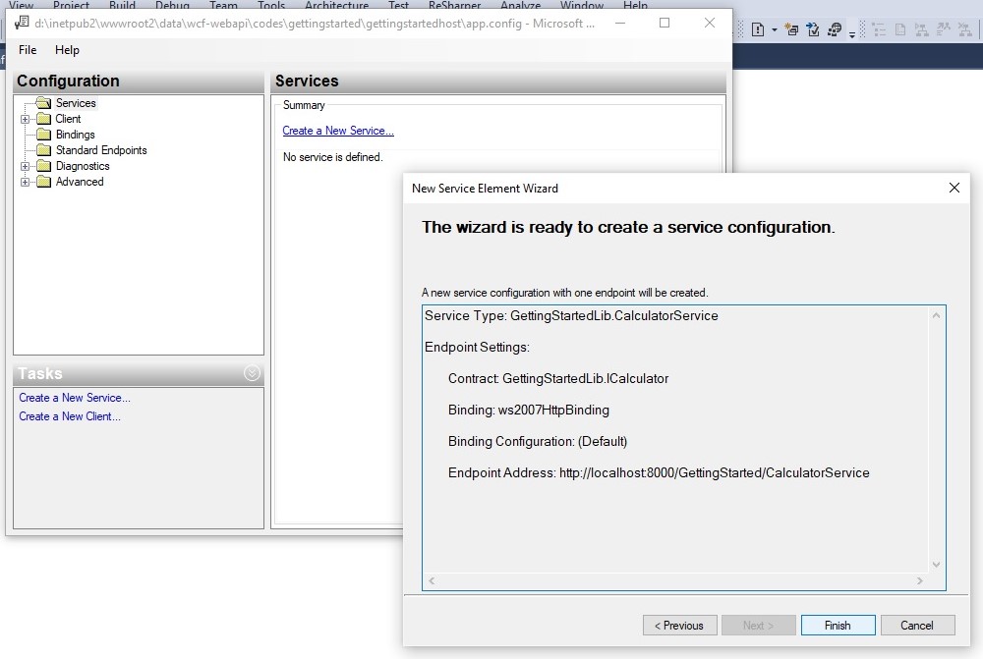Expand the Diagnostics tree node
The image size is (983, 659).
pos(26,166)
